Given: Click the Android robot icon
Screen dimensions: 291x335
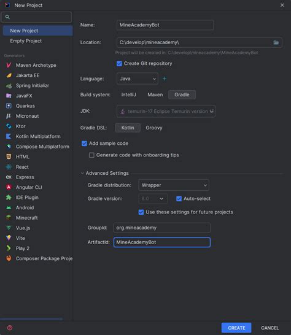Looking at the screenshot, I should pos(9,207).
